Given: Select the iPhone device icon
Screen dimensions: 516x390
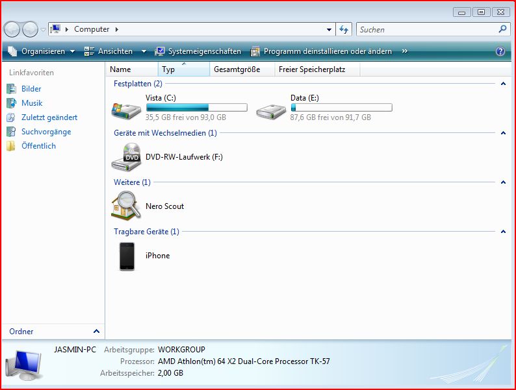Looking at the screenshot, I should (x=127, y=256).
